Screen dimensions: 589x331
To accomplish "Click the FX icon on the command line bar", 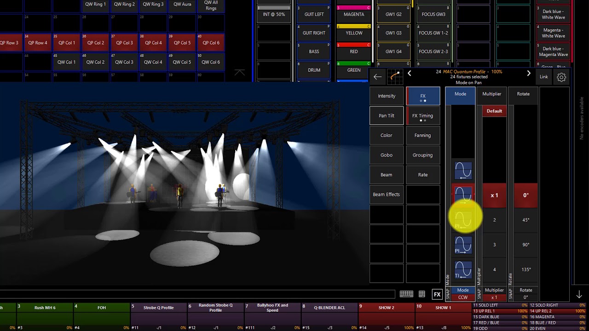I will tap(437, 294).
